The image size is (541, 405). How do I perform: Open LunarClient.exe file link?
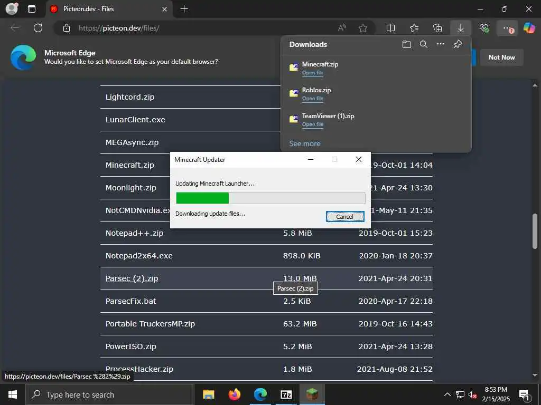(135, 120)
